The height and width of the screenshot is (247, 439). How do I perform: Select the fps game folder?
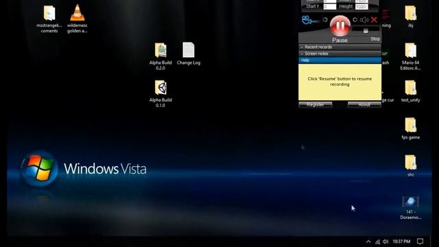click(410, 128)
